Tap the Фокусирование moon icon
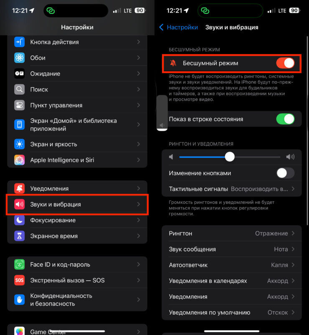 coord(20,220)
